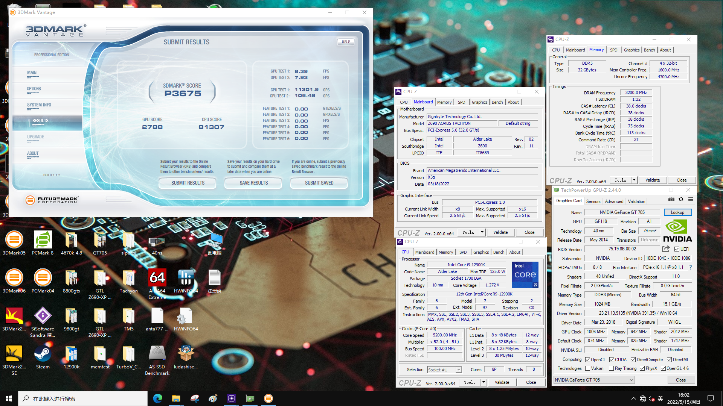Click SAVE RESULTS button in 3DMark
Image resolution: width=723 pixels, height=406 pixels.
click(x=253, y=183)
